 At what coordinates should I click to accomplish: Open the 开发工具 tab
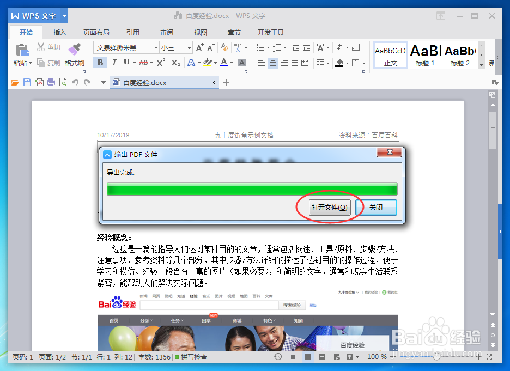[271, 33]
